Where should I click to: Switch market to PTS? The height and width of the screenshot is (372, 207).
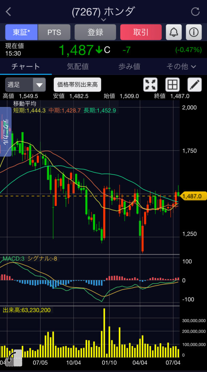coord(54,32)
